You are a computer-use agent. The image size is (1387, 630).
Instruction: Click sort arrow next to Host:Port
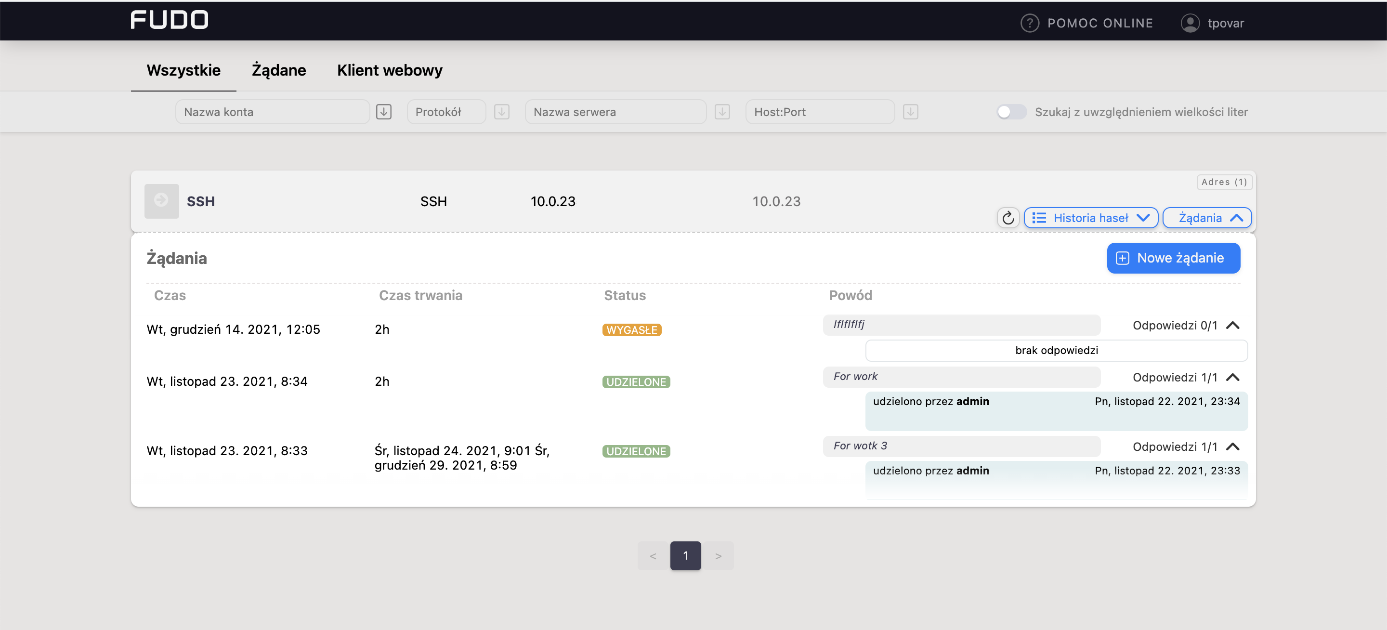click(910, 112)
